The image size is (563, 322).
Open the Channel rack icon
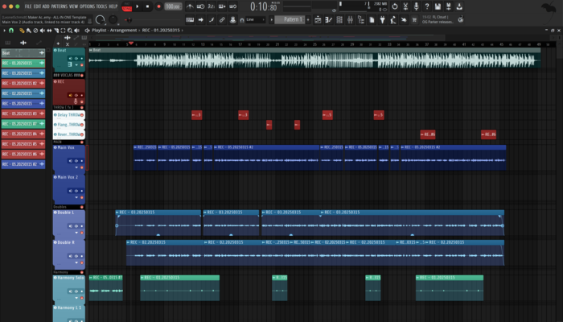pos(339,20)
